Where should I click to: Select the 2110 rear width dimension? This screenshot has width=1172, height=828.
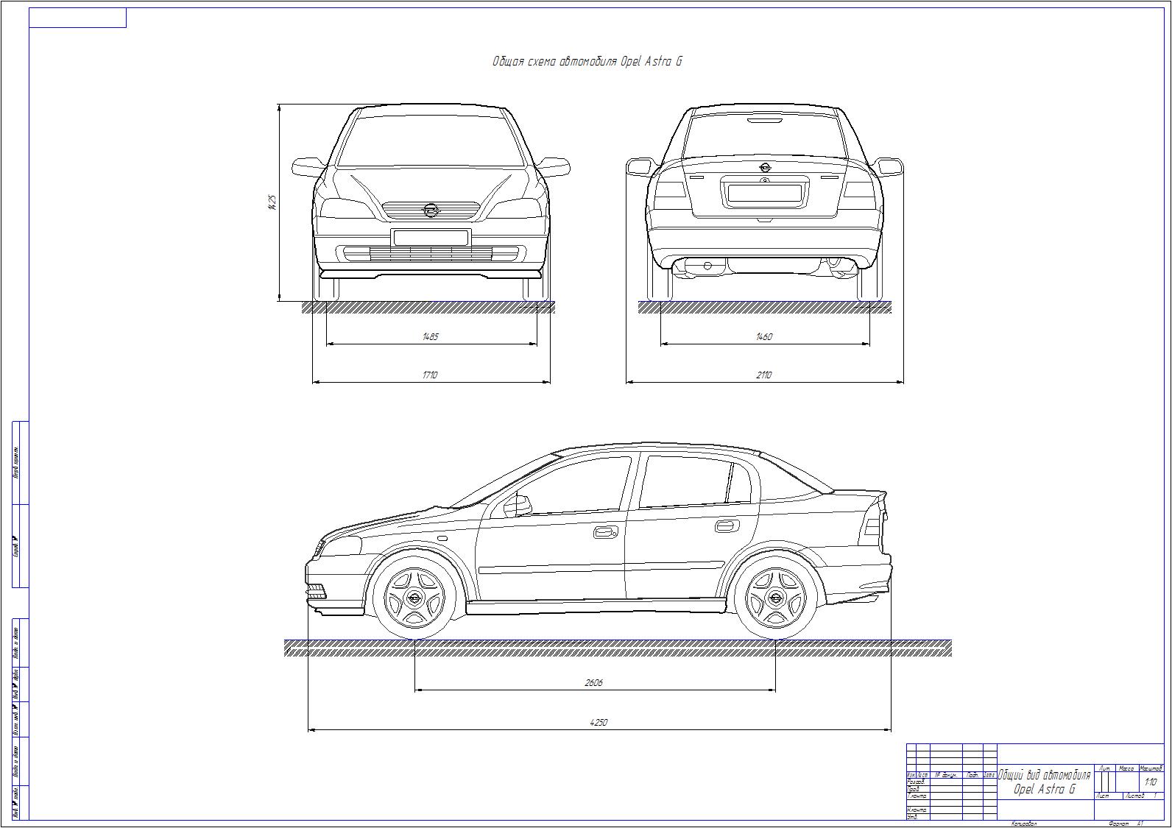[763, 375]
